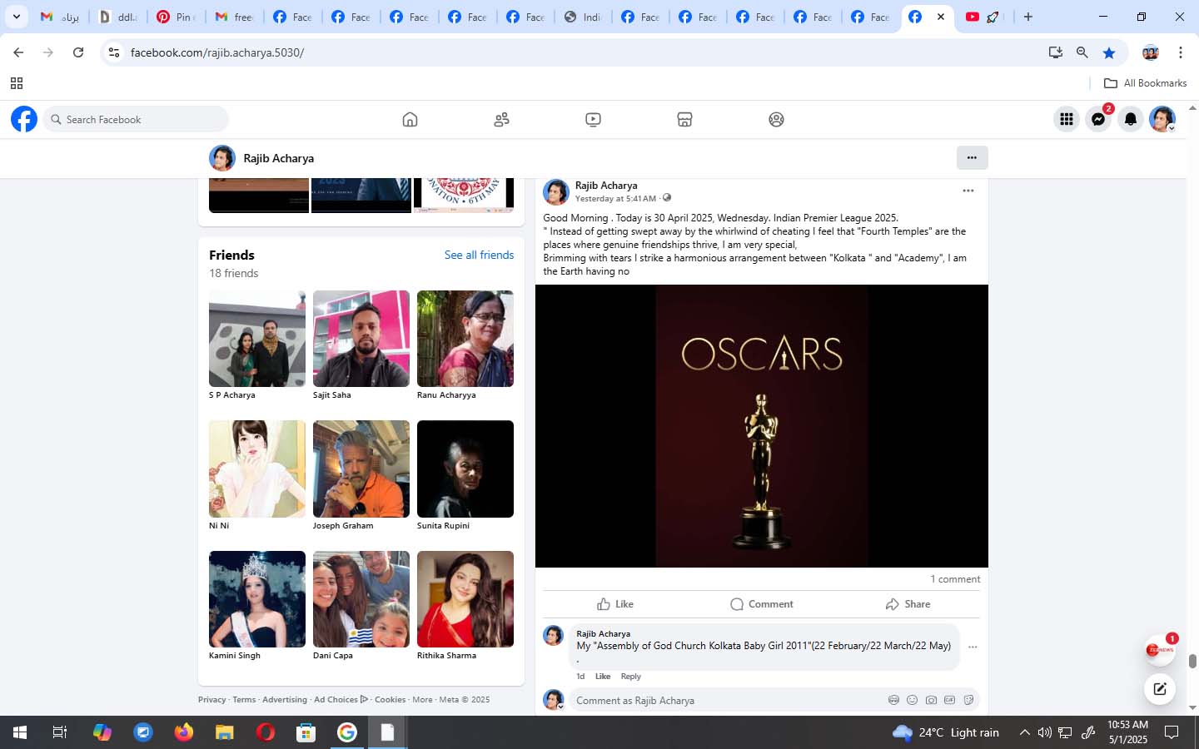This screenshot has height=749, width=1199.
Task: Like the Oscars post
Action: click(x=615, y=604)
